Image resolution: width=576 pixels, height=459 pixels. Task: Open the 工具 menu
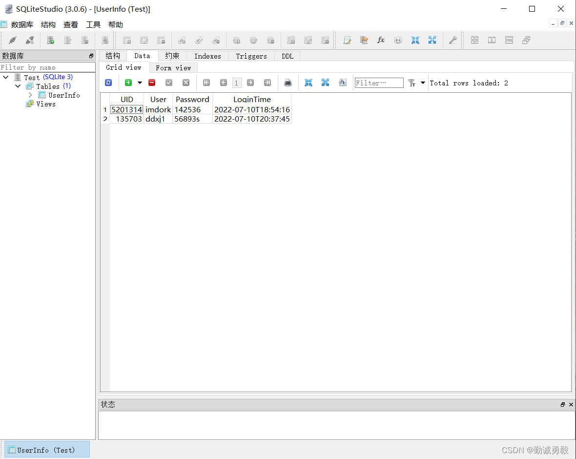[x=93, y=24]
